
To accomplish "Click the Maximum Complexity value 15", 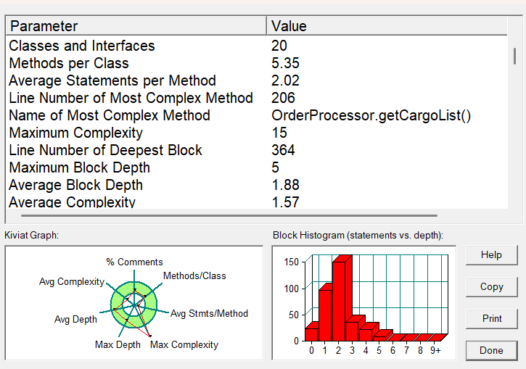I will (279, 133).
